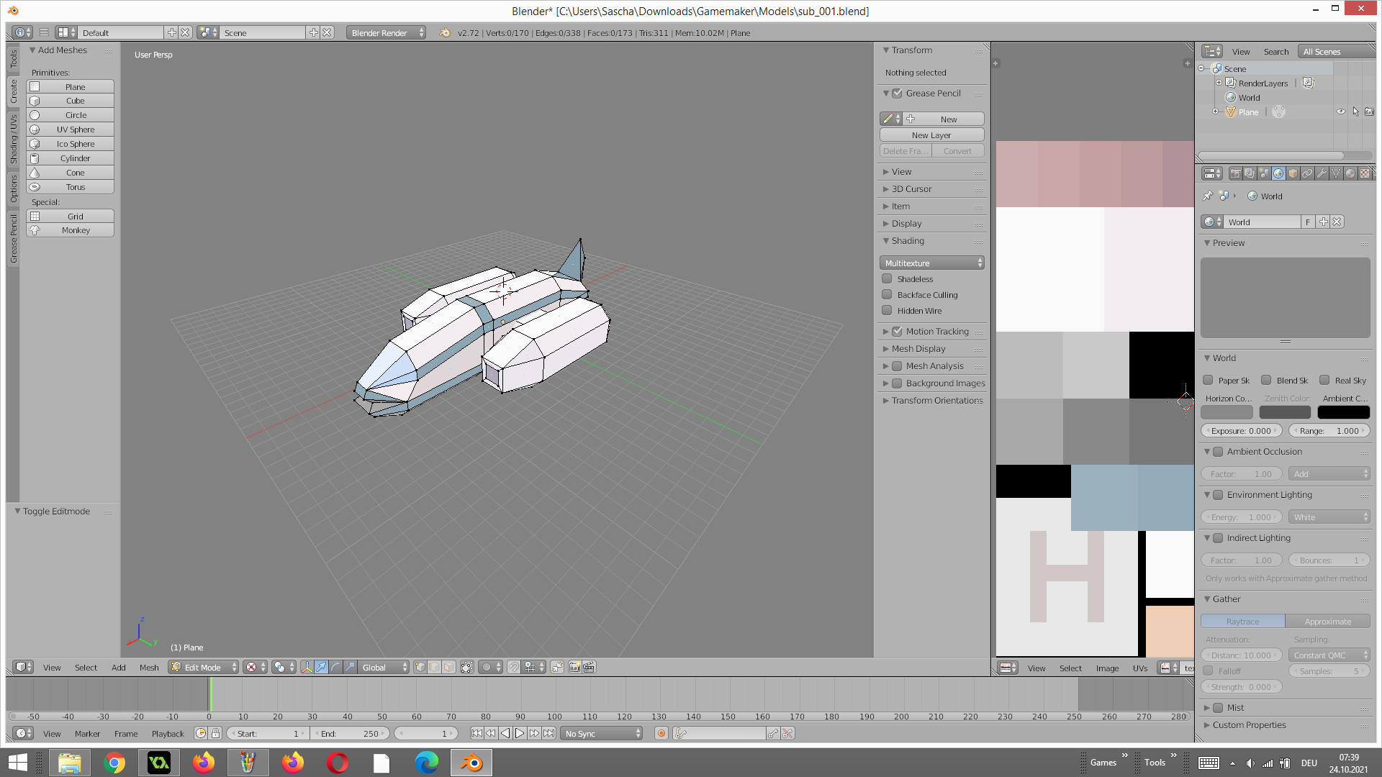The width and height of the screenshot is (1382, 777).
Task: Open the Modifiers wrench properties tab
Action: 1322,173
